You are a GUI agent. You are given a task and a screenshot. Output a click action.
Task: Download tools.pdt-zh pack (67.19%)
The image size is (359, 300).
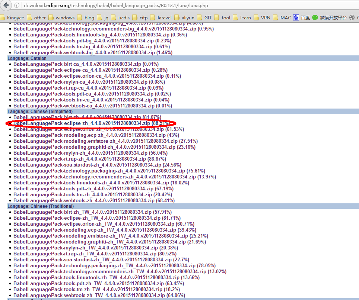click(x=93, y=188)
